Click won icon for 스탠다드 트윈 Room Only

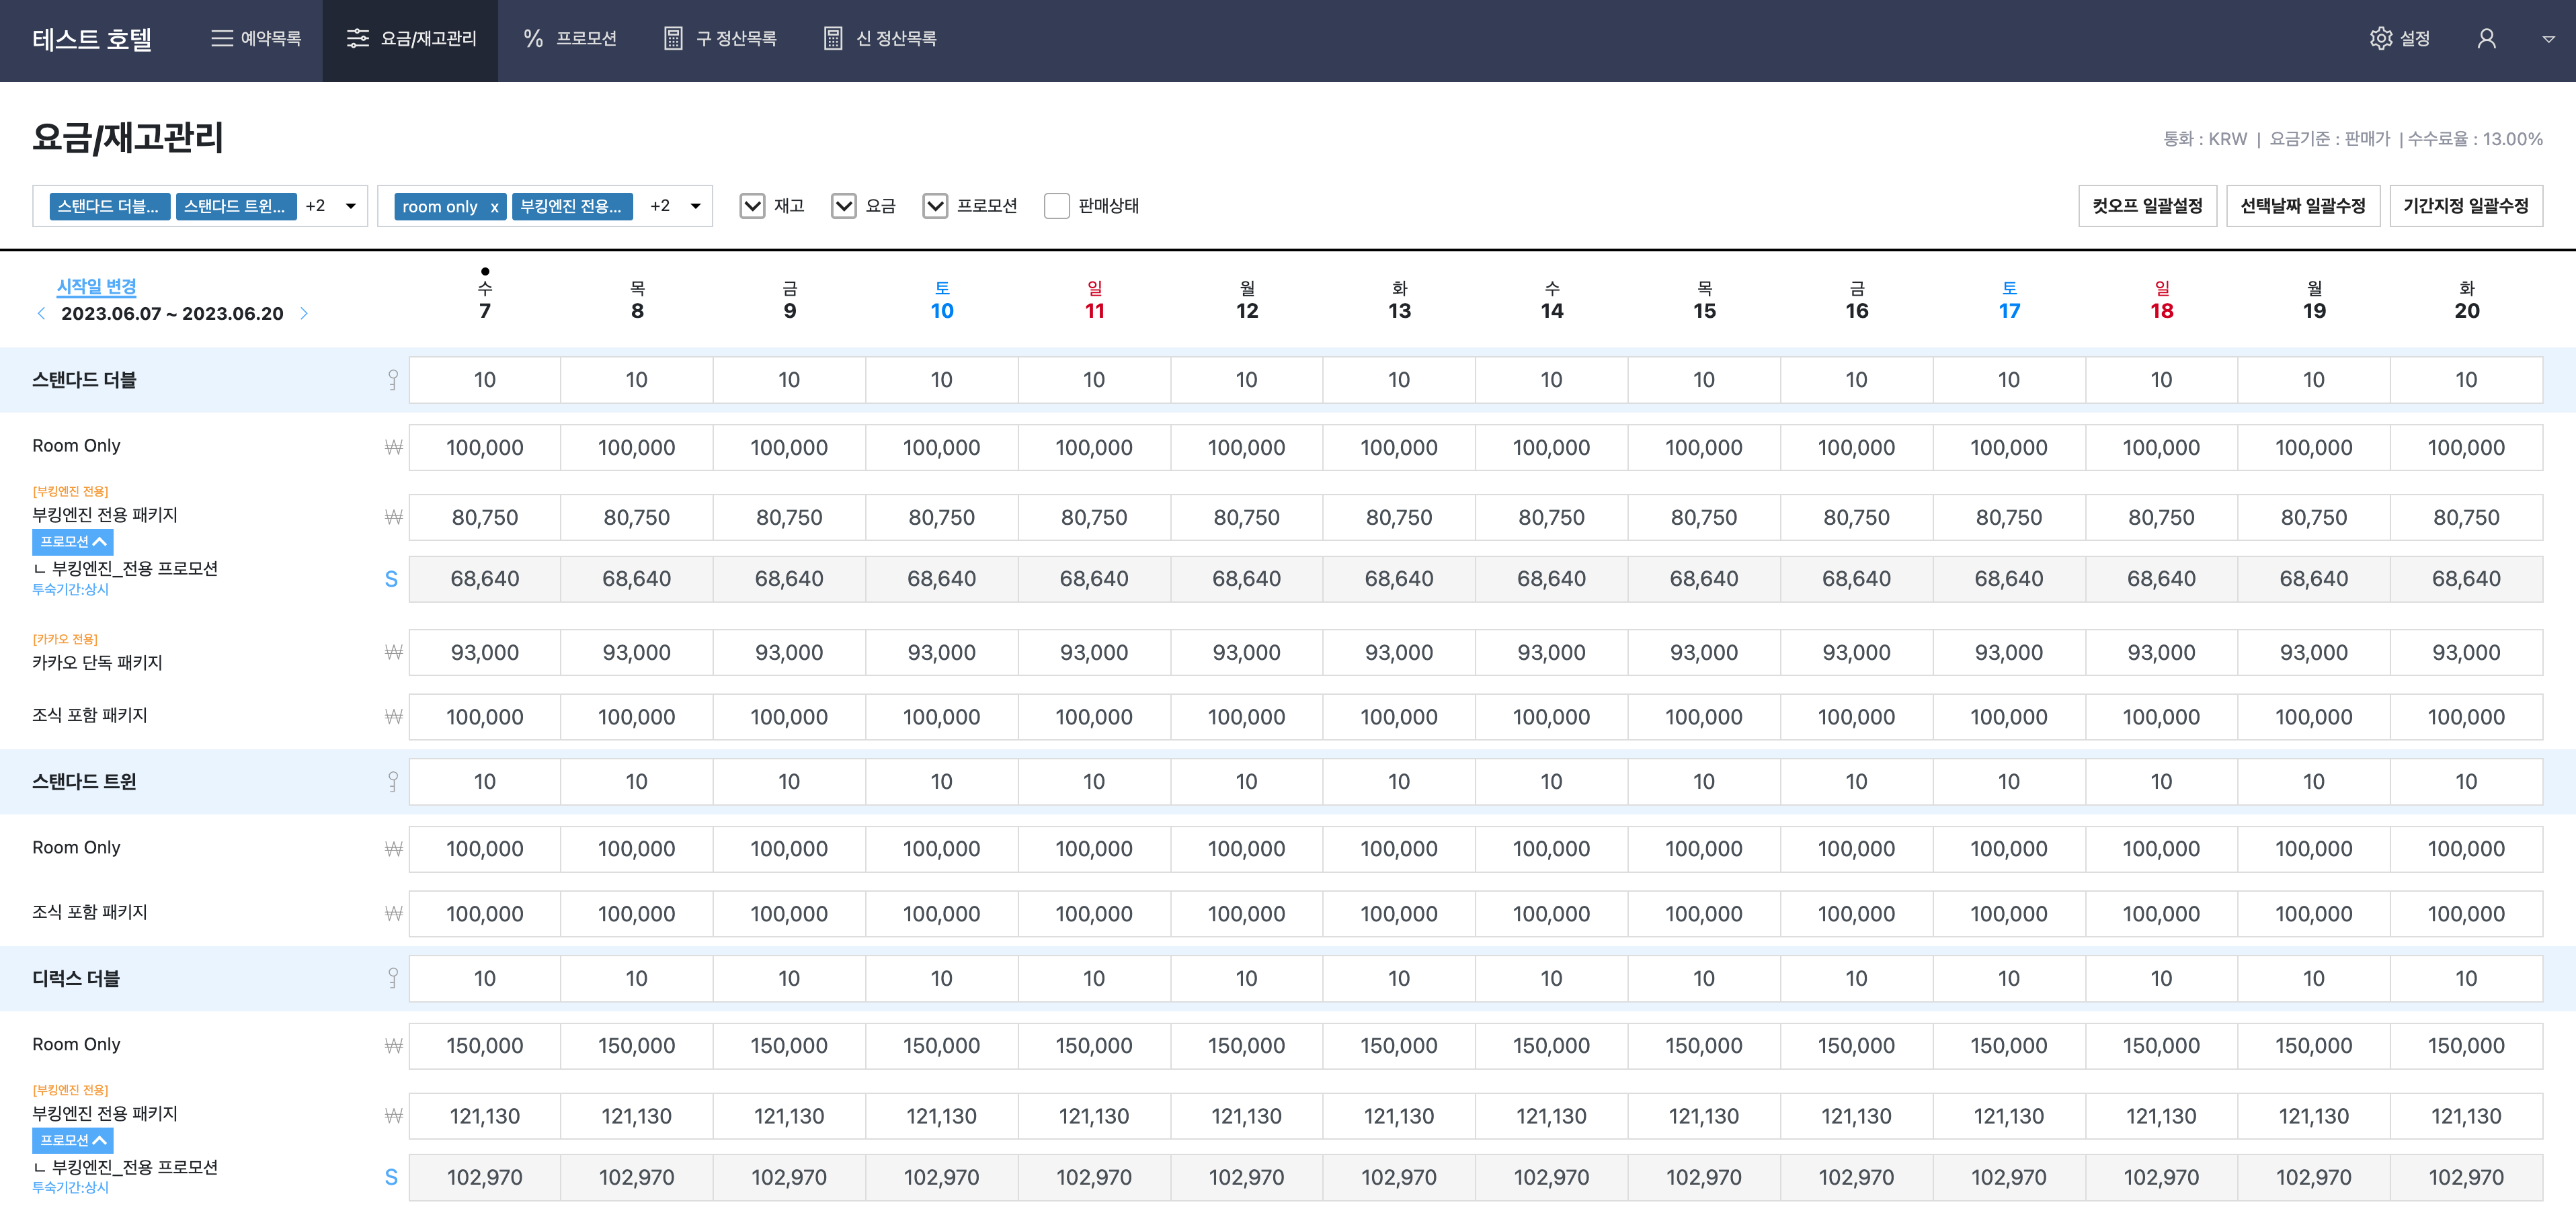(x=393, y=849)
